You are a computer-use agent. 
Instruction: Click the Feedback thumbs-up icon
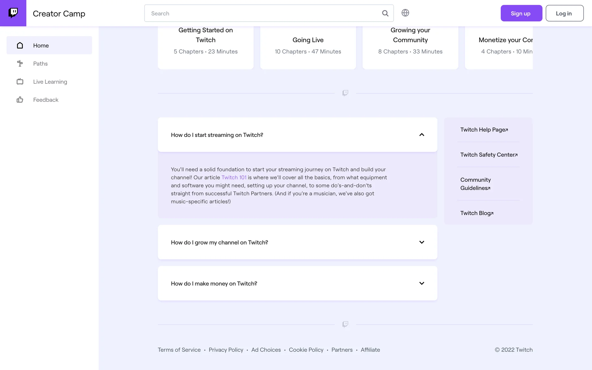tap(20, 100)
